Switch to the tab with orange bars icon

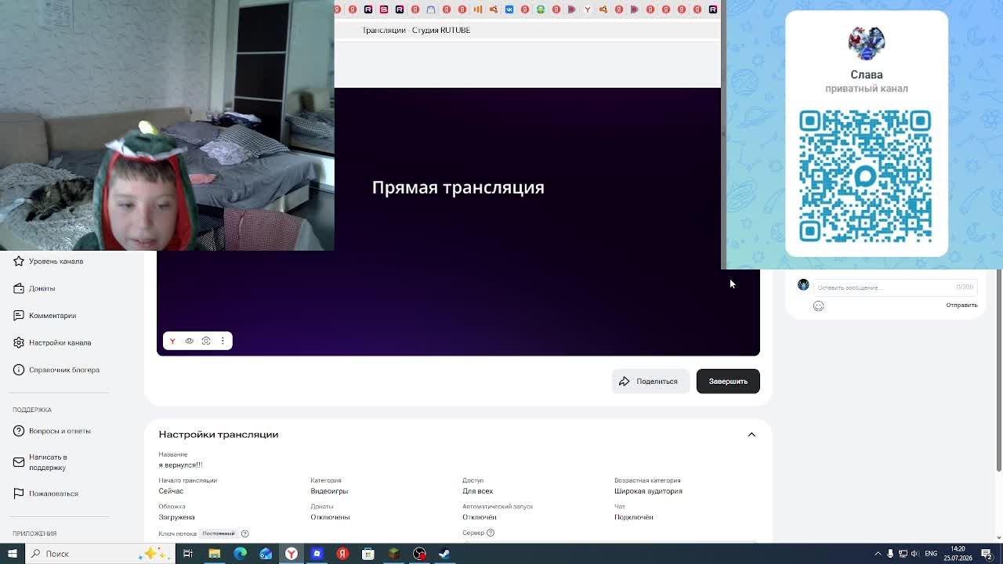478,9
